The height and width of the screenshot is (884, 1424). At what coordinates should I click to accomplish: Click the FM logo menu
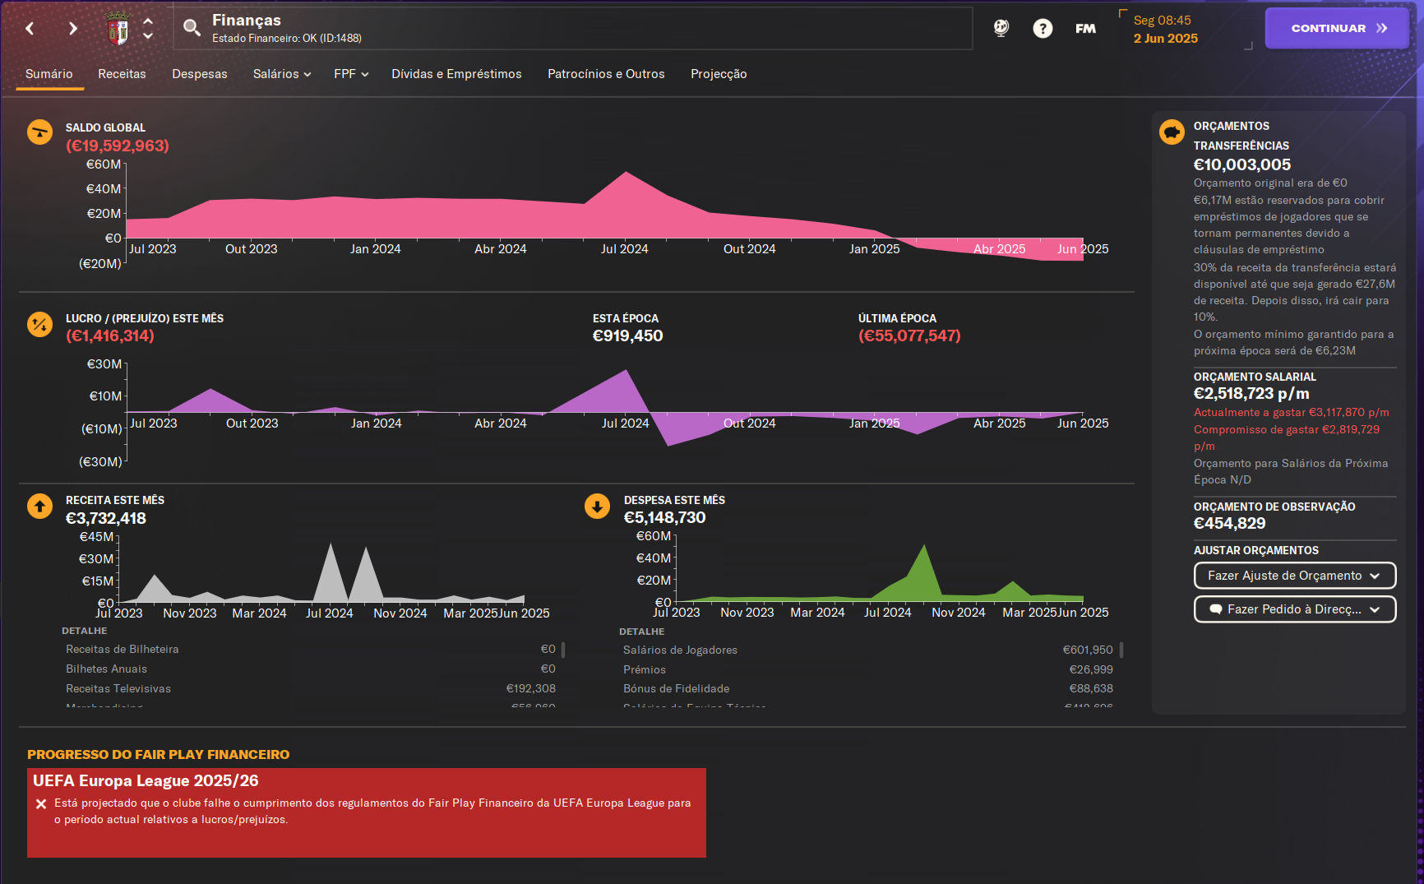pos(1085,29)
